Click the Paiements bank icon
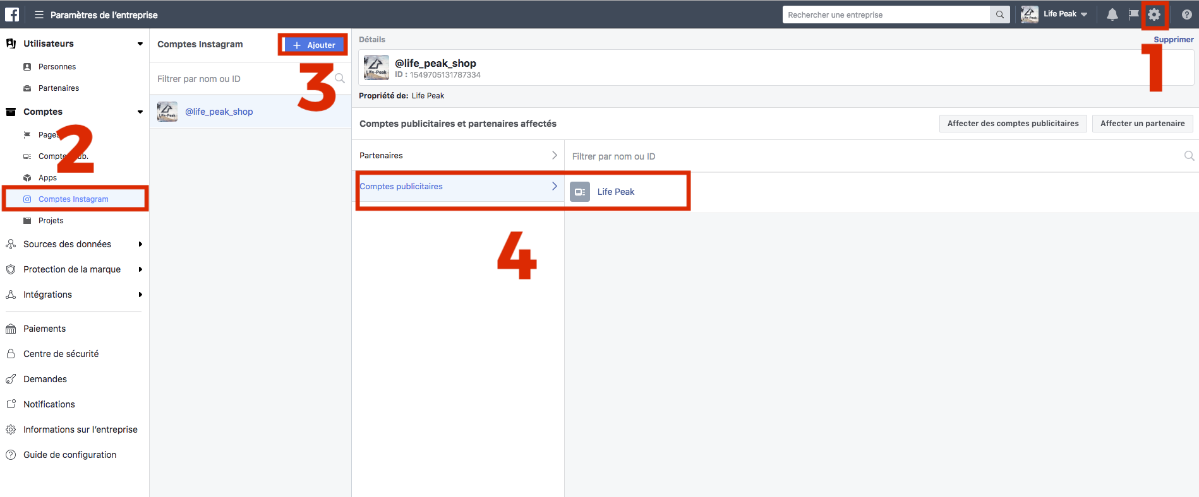Viewport: 1199px width, 497px height. click(x=11, y=329)
